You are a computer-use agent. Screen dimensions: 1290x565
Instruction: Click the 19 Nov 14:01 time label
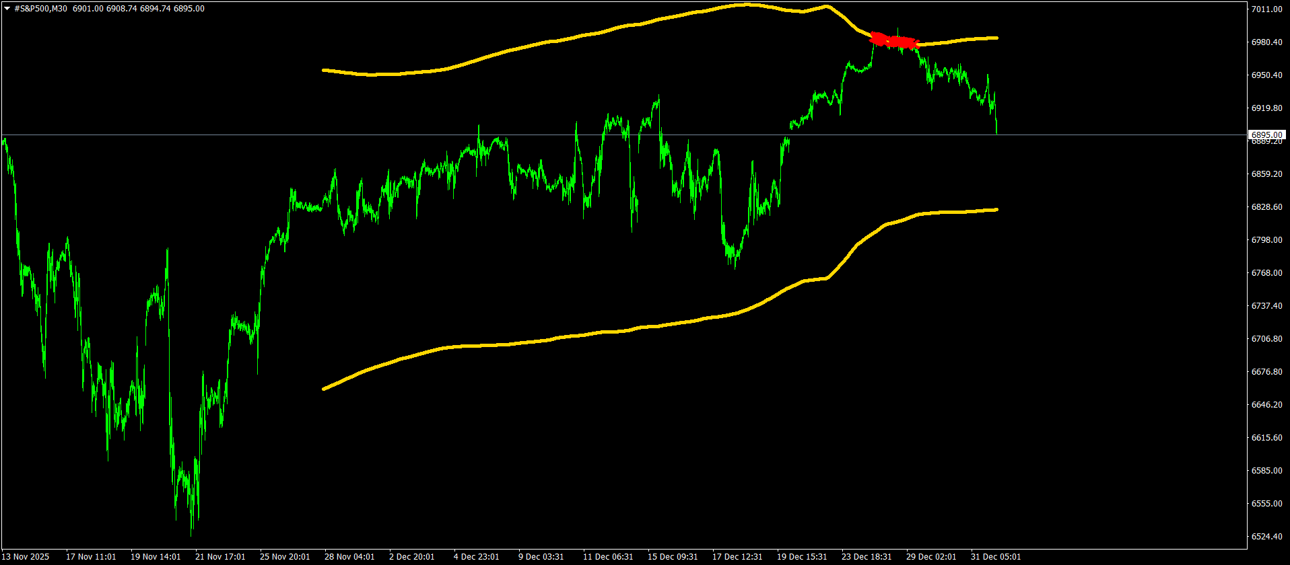(x=156, y=557)
